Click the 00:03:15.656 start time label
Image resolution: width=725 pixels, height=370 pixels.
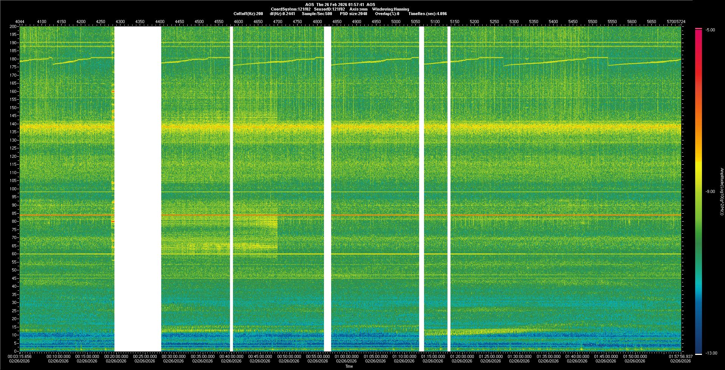(20, 356)
